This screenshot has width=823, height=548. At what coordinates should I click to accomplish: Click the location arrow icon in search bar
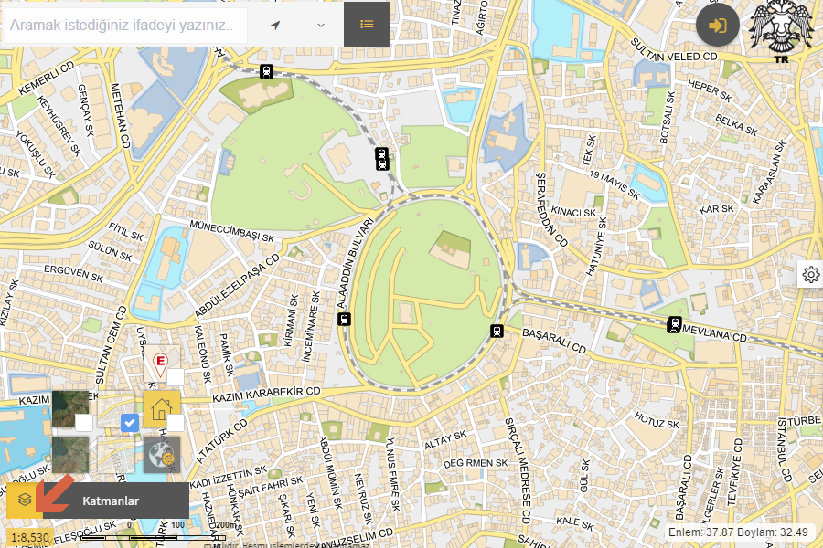point(275,25)
